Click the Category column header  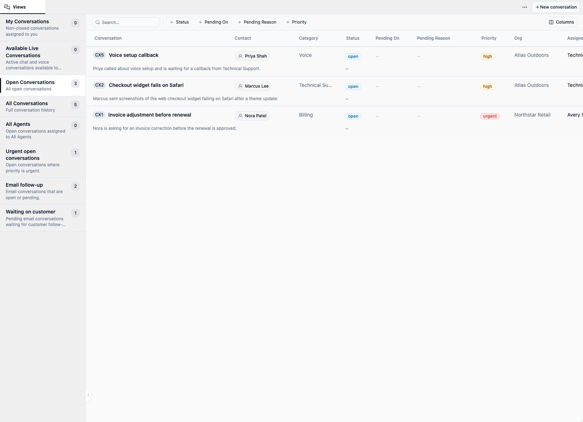click(x=308, y=38)
